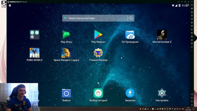
Task: Switch the ENG language indicator in taskbar
Action: pyautogui.click(x=183, y=109)
